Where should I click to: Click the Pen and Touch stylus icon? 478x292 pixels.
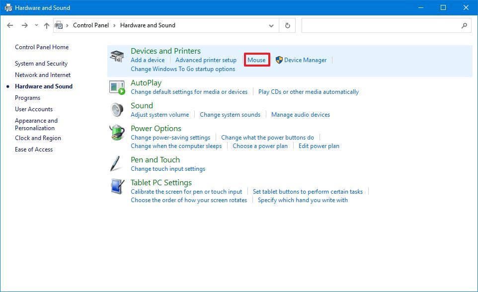pyautogui.click(x=116, y=164)
